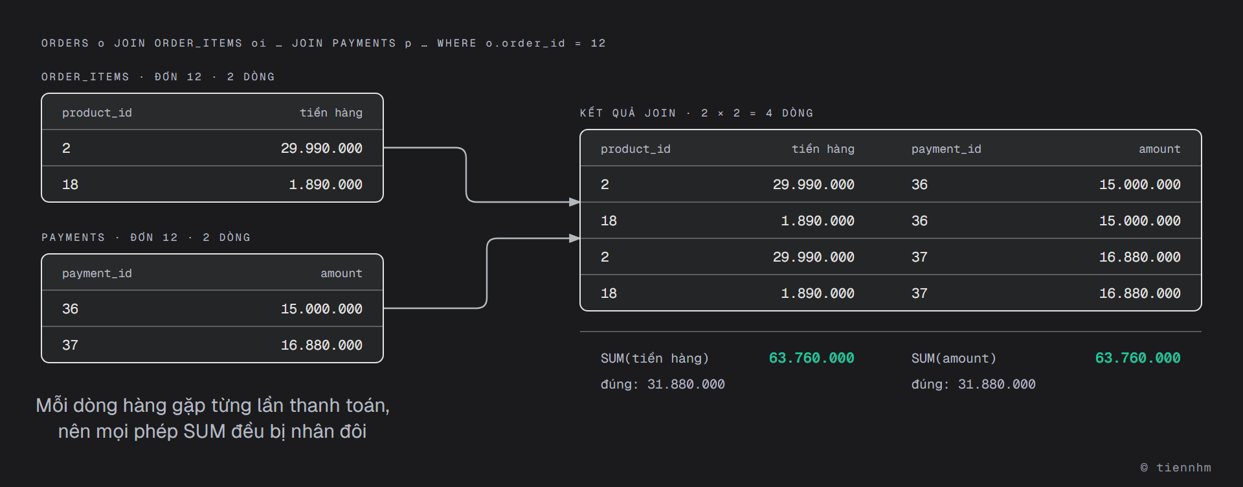
Task: Click the SUM(amount) label
Action: click(954, 358)
